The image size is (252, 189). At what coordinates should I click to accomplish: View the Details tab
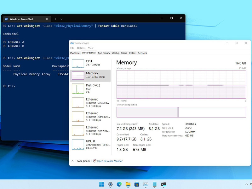pos(132,53)
